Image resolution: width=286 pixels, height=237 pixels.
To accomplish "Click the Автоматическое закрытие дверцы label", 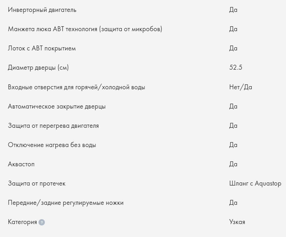I will pos(57,106).
